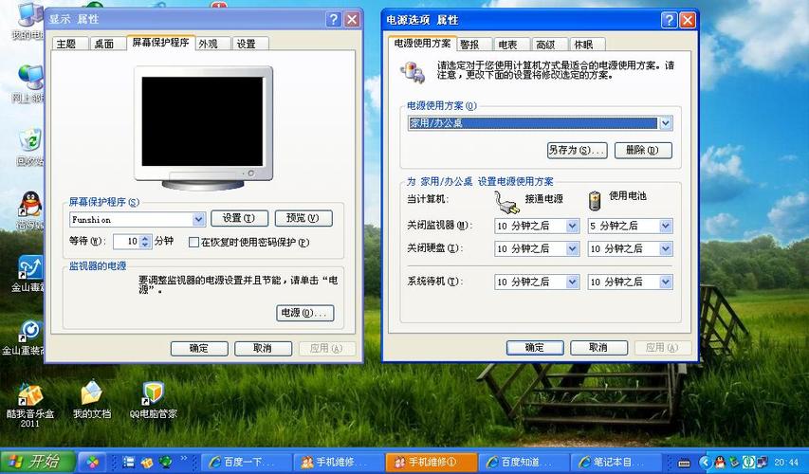The width and height of the screenshot is (809, 474).
Task: Click the 预览(V) preview button
Action: click(x=303, y=219)
